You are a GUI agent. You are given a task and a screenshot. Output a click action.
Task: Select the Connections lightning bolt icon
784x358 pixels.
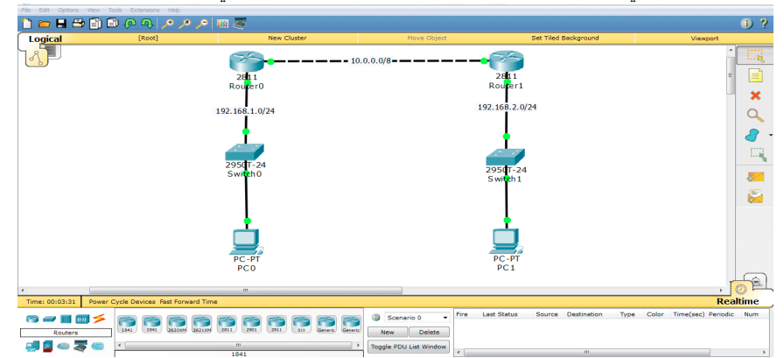100,319
